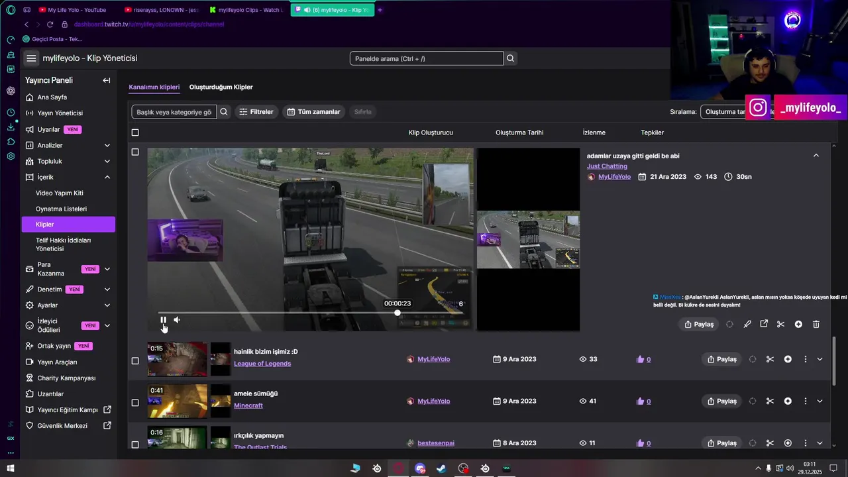Expand details of hainlik bizim işimiz row
This screenshot has height=477, width=848.
point(820,359)
